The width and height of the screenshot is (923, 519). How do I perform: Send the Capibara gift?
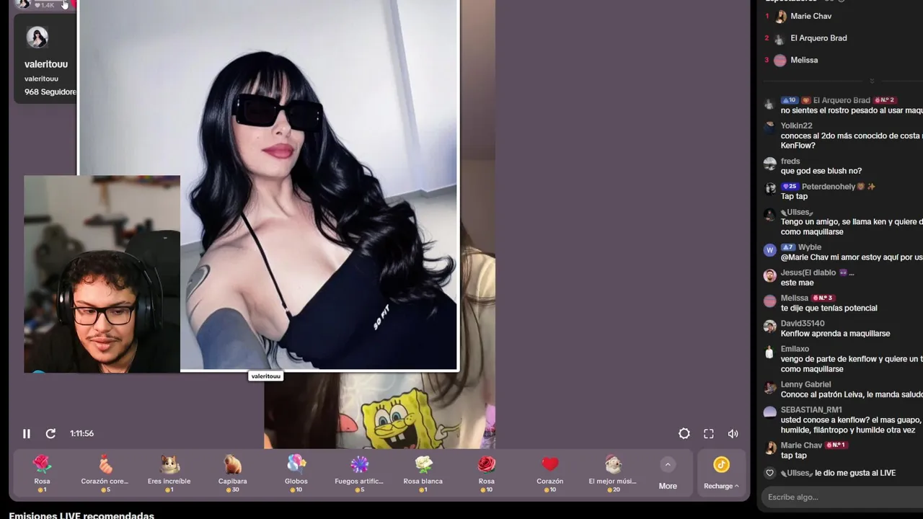(x=232, y=474)
